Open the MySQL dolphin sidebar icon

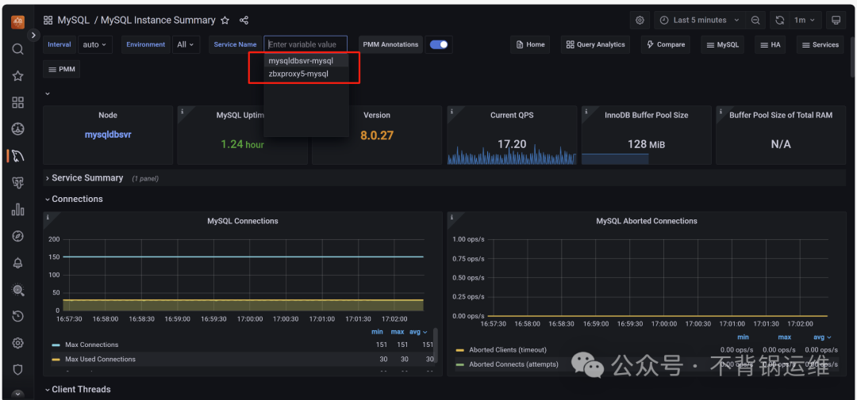(17, 156)
